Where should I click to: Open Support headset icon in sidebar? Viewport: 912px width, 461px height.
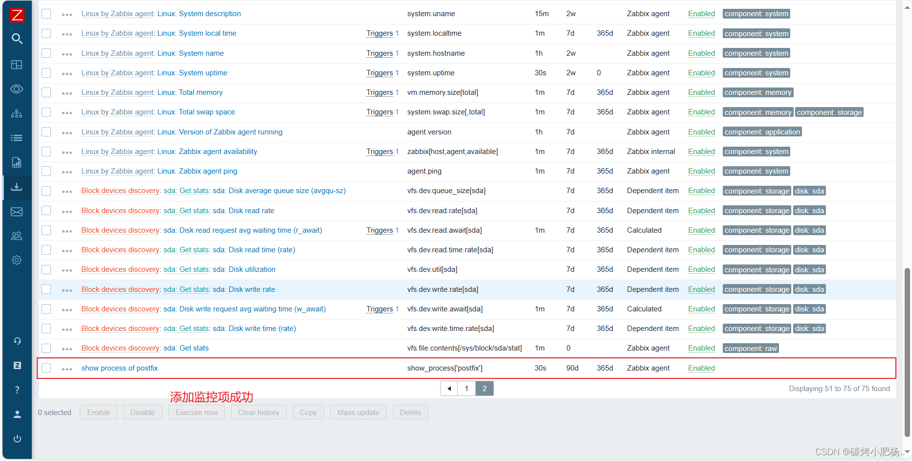17,341
